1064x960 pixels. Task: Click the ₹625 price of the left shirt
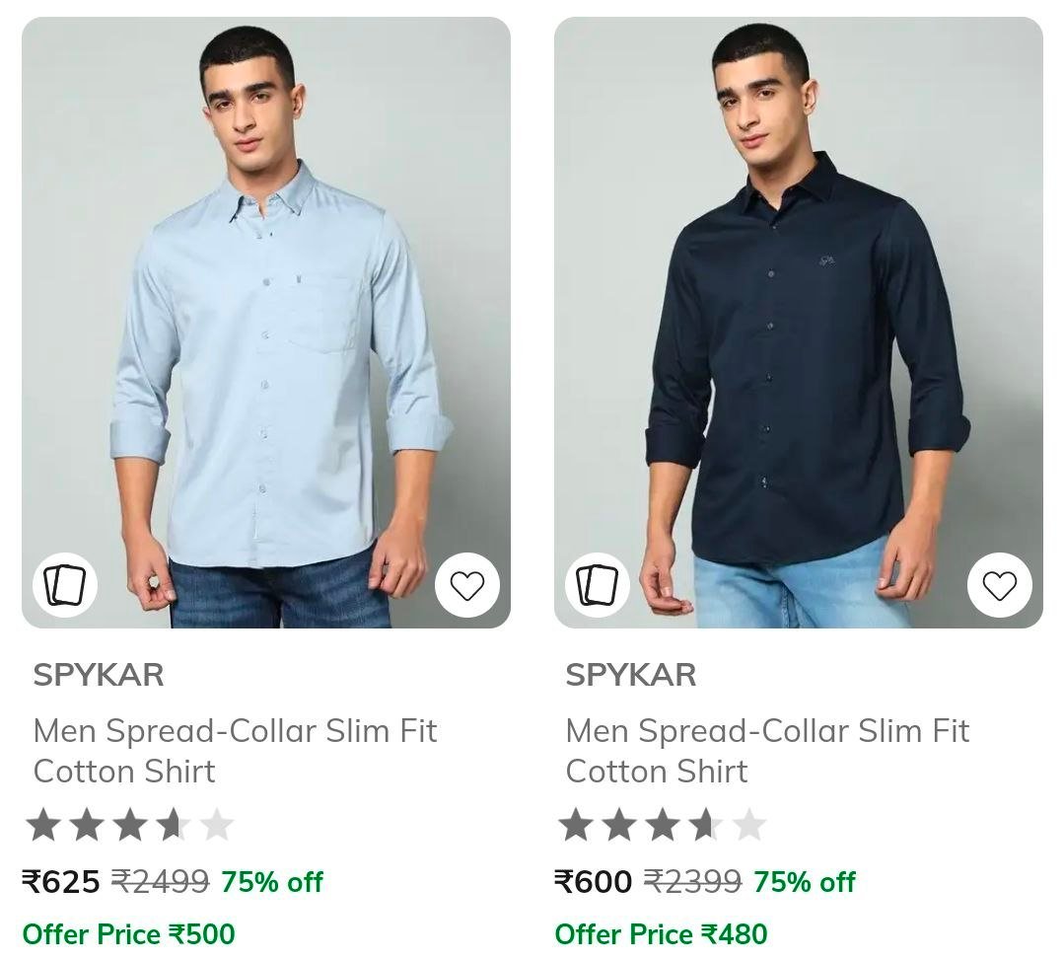61,882
